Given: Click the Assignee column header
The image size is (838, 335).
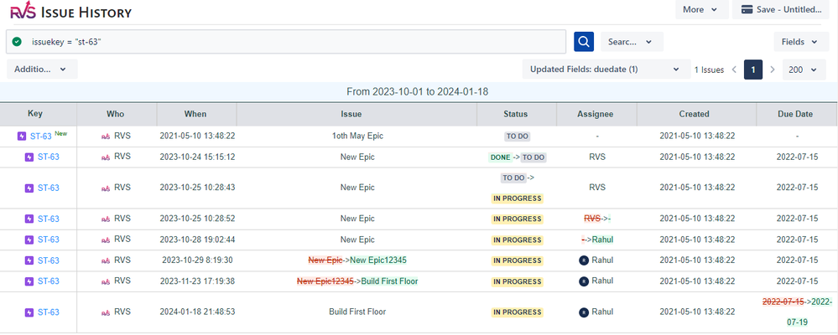Looking at the screenshot, I should (596, 114).
